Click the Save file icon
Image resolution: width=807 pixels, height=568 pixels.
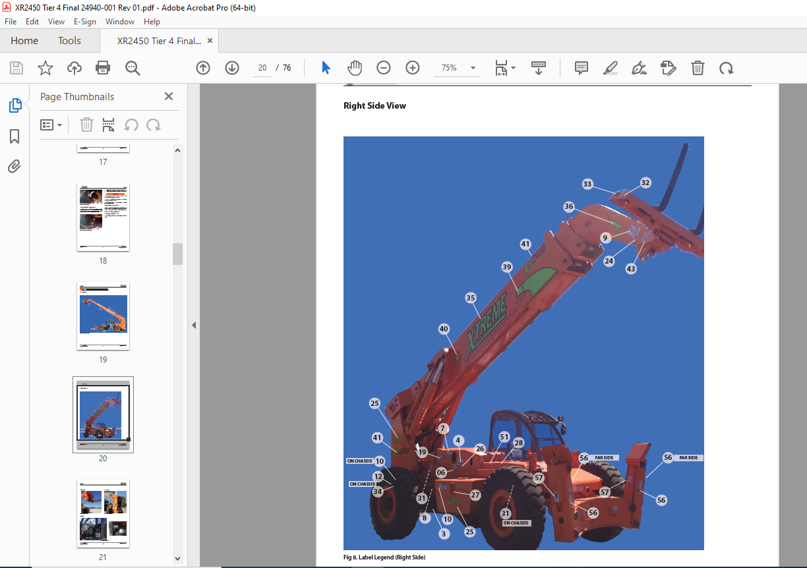pos(16,68)
